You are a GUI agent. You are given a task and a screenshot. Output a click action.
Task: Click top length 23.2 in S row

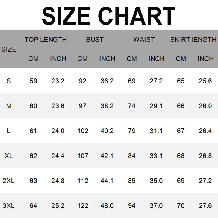[x=58, y=81]
